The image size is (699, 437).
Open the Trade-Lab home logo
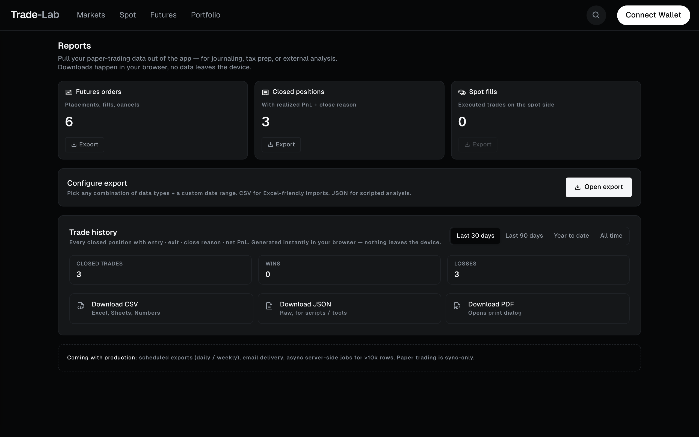tap(35, 15)
